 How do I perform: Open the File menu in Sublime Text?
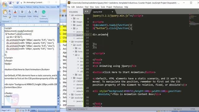(x=69, y=7)
